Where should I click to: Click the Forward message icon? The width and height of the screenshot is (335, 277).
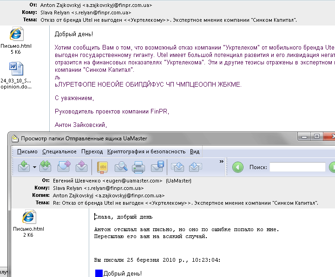click(64, 167)
